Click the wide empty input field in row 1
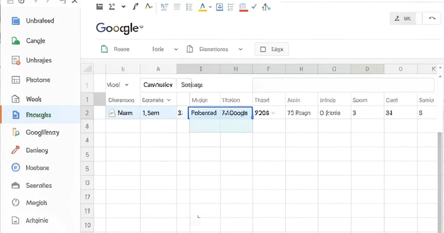The image size is (444, 233). [343, 85]
